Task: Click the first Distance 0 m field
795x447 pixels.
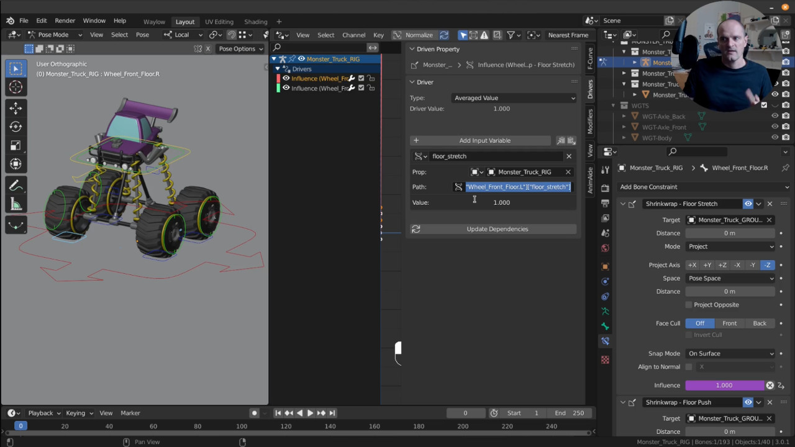Action: tap(730, 233)
